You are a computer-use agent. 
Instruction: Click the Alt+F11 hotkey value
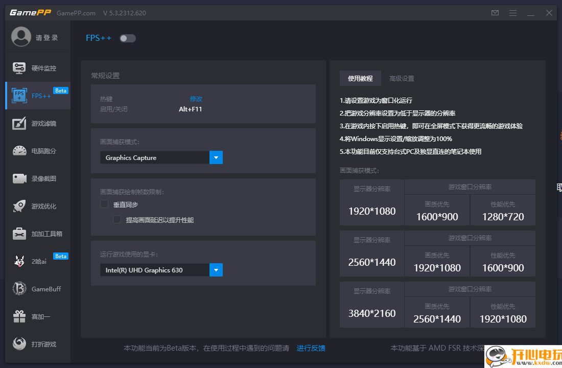pyautogui.click(x=191, y=109)
